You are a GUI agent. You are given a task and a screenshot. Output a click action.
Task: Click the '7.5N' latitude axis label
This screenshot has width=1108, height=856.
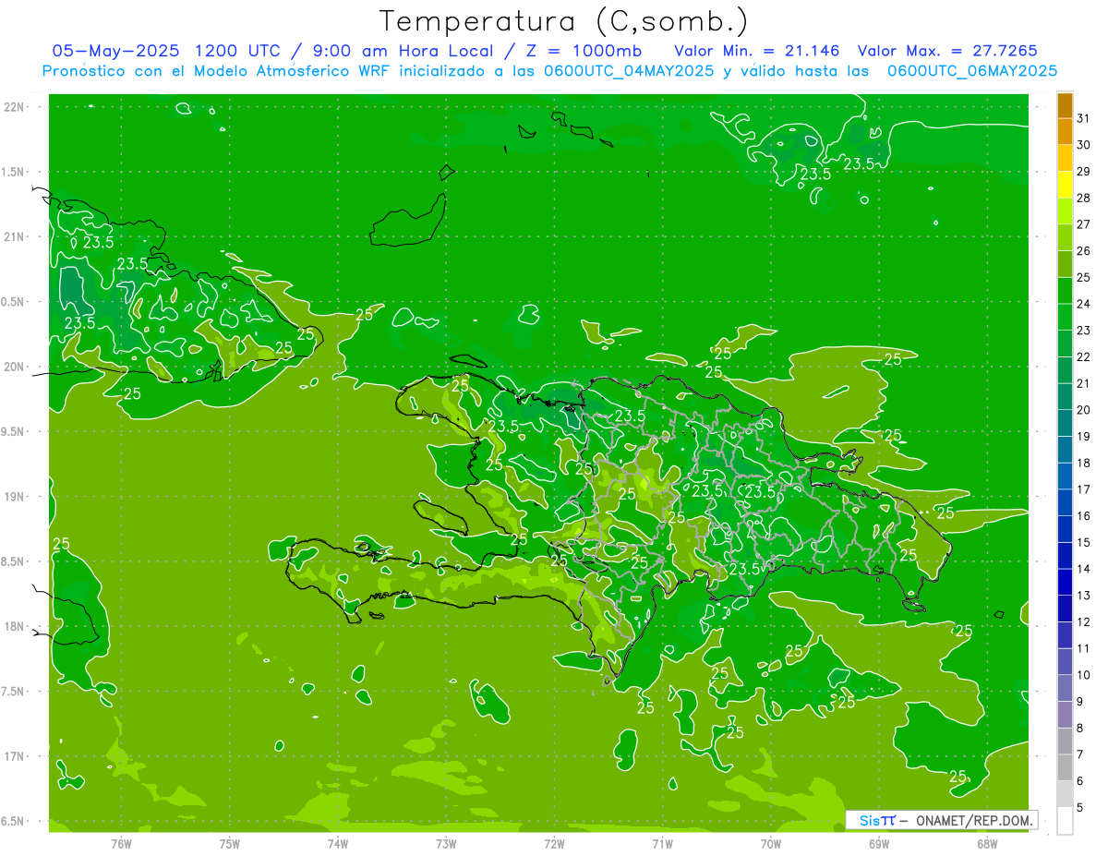point(14,692)
